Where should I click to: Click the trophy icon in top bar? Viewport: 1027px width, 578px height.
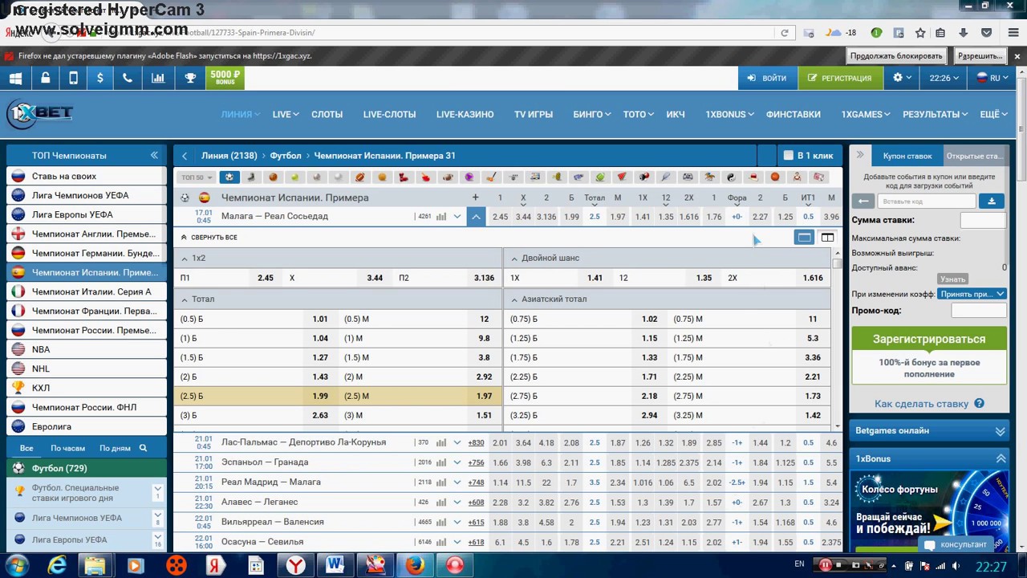(190, 78)
